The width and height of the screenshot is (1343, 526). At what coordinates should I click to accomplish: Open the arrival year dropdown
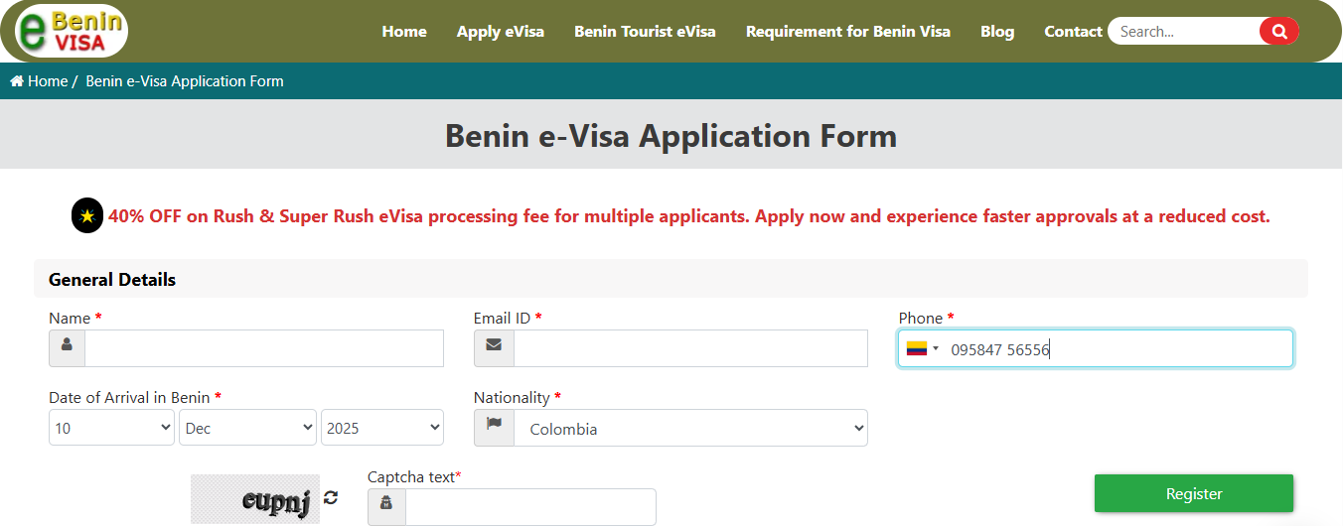[x=382, y=428]
